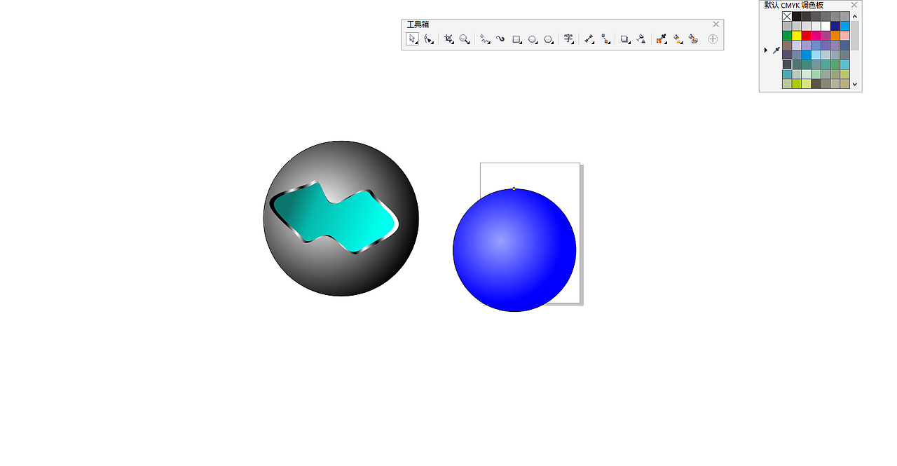Image resolution: width=897 pixels, height=466 pixels.
Task: Select the Rectangle tool
Action: point(517,39)
